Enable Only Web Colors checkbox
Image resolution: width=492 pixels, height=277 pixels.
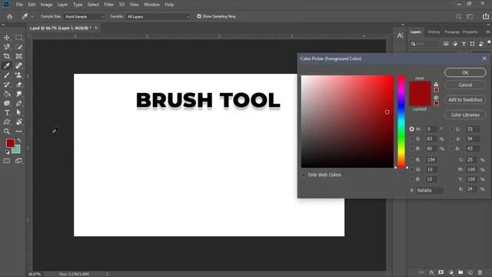pos(304,175)
